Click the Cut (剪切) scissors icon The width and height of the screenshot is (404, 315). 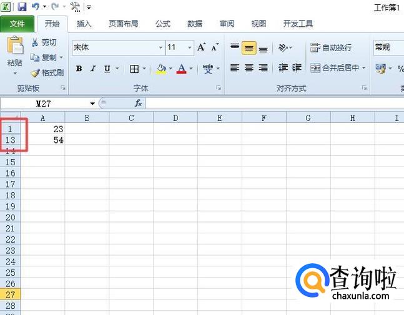[35, 42]
